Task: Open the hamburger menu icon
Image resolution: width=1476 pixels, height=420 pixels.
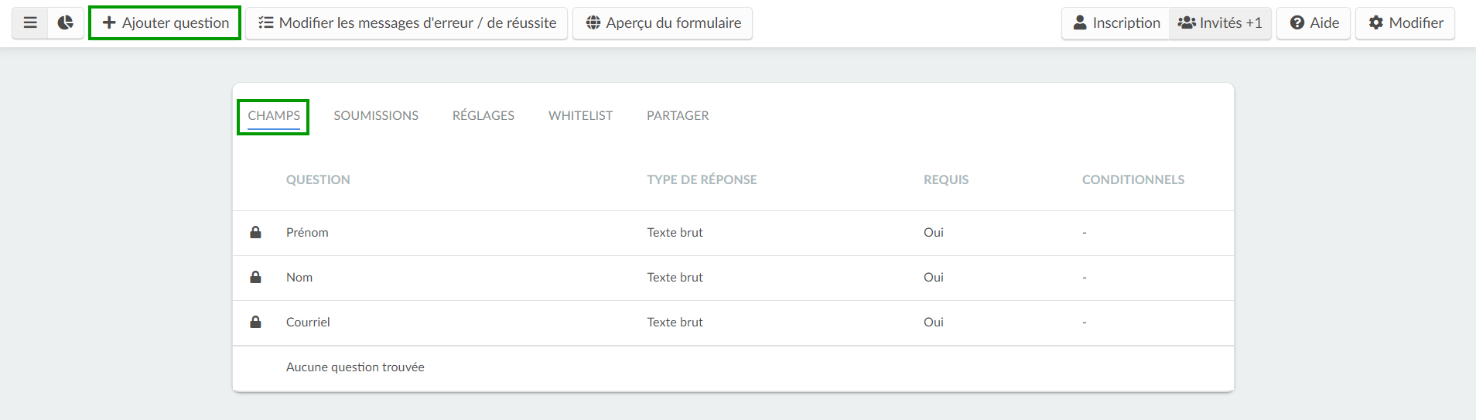Action: [30, 22]
